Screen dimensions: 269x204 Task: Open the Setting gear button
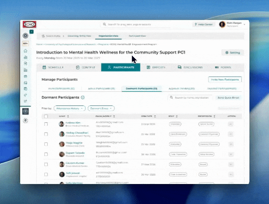tap(233, 53)
